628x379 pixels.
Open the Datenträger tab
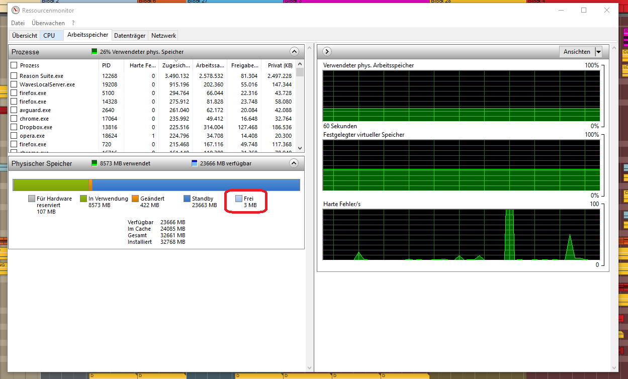tap(130, 36)
